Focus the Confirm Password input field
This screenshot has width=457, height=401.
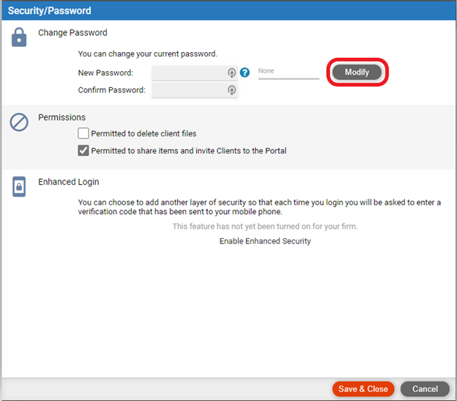pos(194,90)
